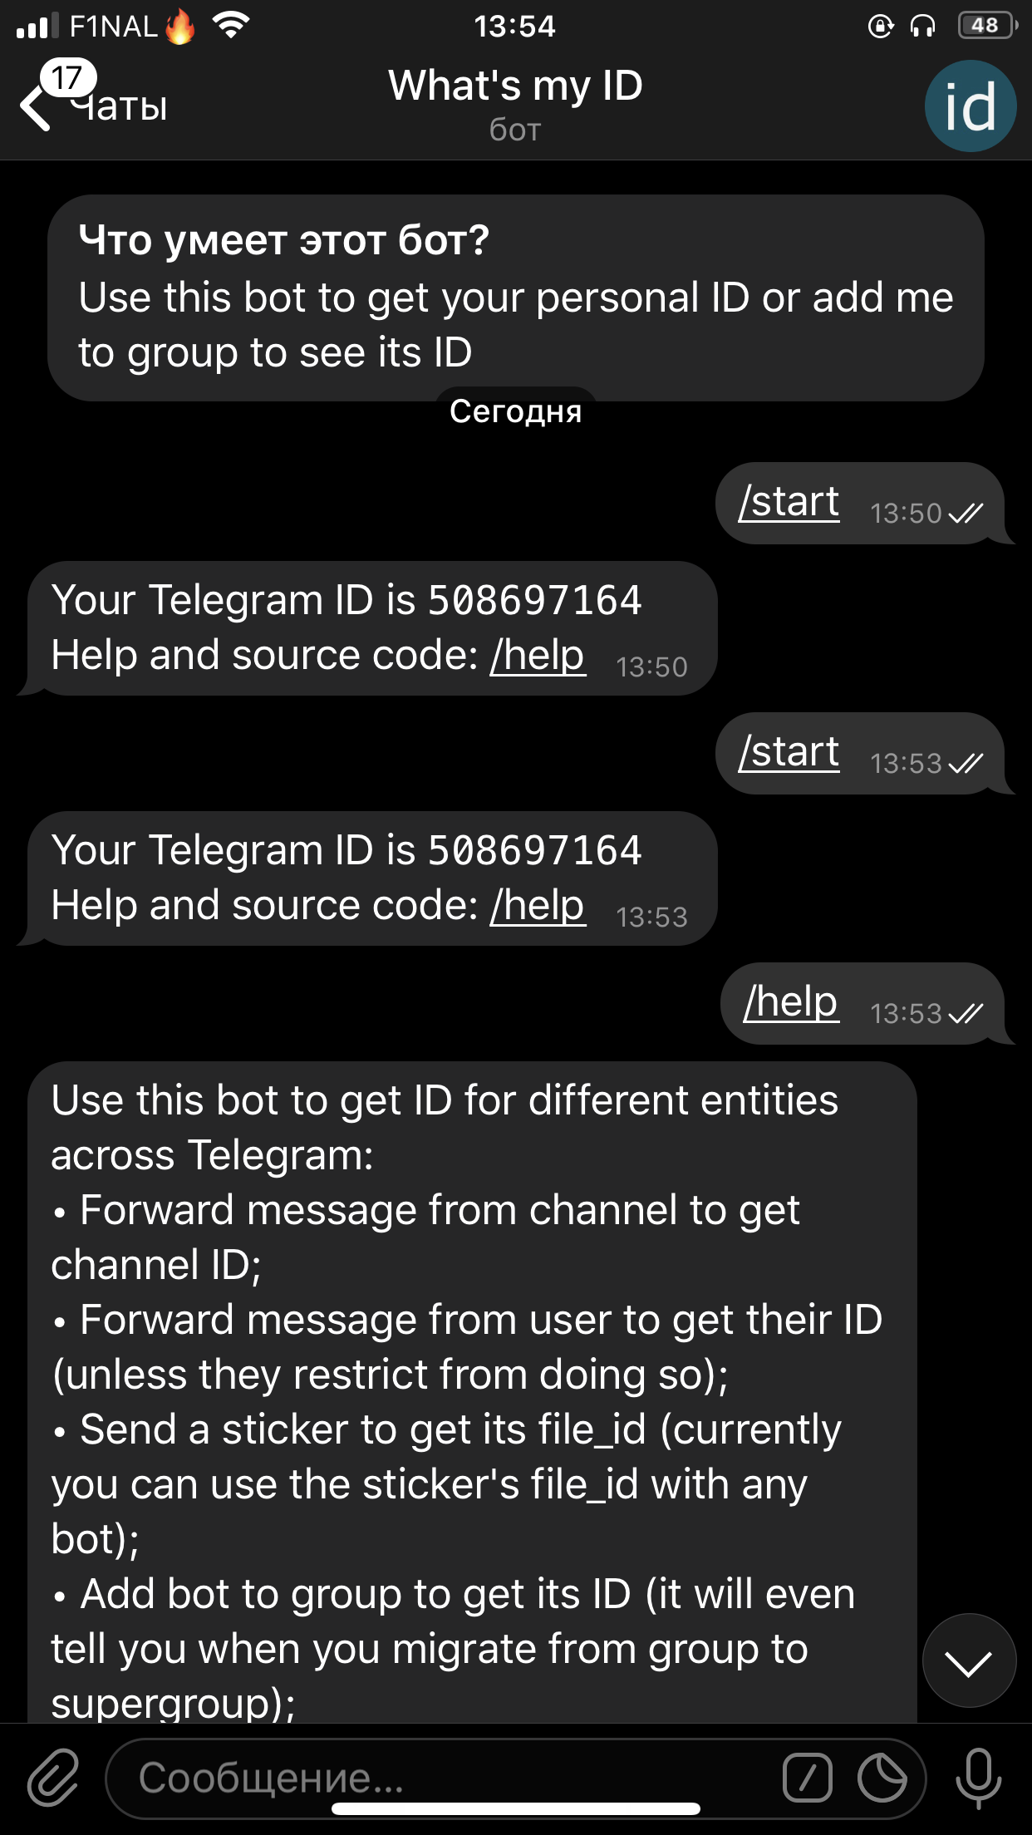The width and height of the screenshot is (1032, 1835).
Task: Tap the long help instructions message bubble
Action: pos(472,1392)
